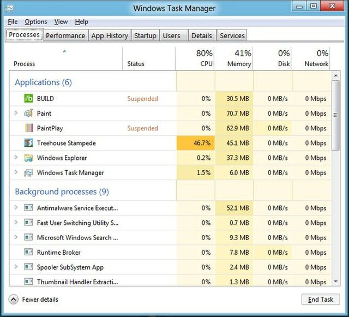Expand the Windows Explorer process group

16,157
